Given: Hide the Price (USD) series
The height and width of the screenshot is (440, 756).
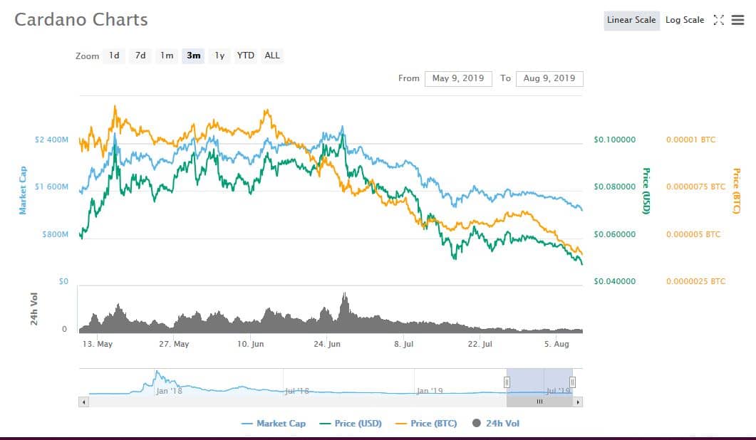Looking at the screenshot, I should tap(350, 424).
